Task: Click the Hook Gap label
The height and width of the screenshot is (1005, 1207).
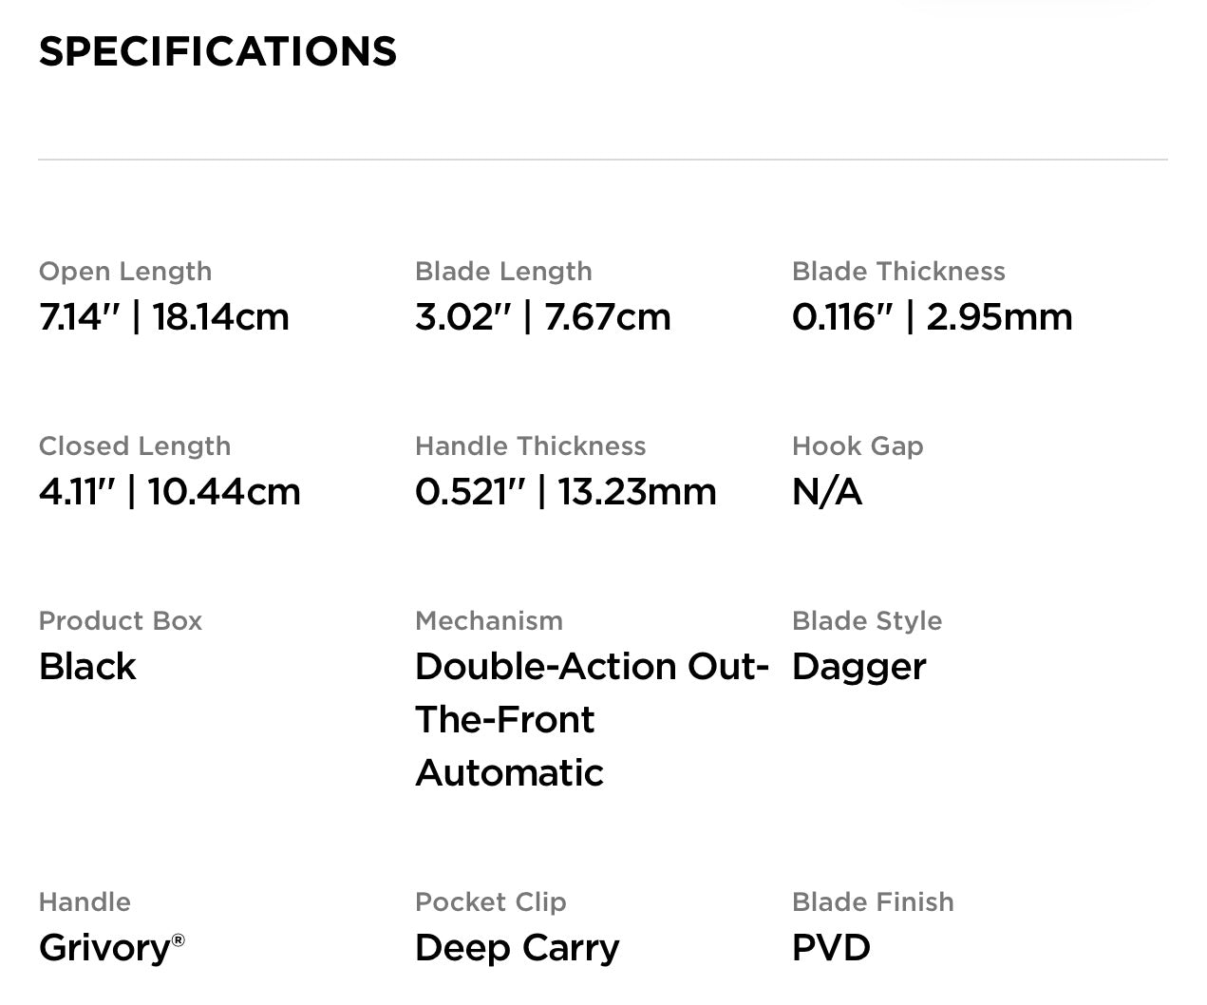Action: (858, 446)
